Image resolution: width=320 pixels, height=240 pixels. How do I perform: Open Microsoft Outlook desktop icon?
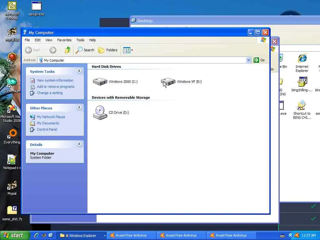click(x=12, y=11)
